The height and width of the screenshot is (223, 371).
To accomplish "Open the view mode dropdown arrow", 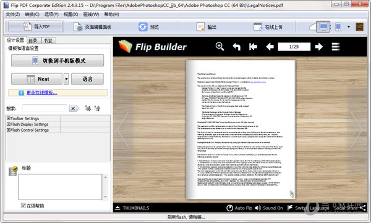I will pos(349,27).
